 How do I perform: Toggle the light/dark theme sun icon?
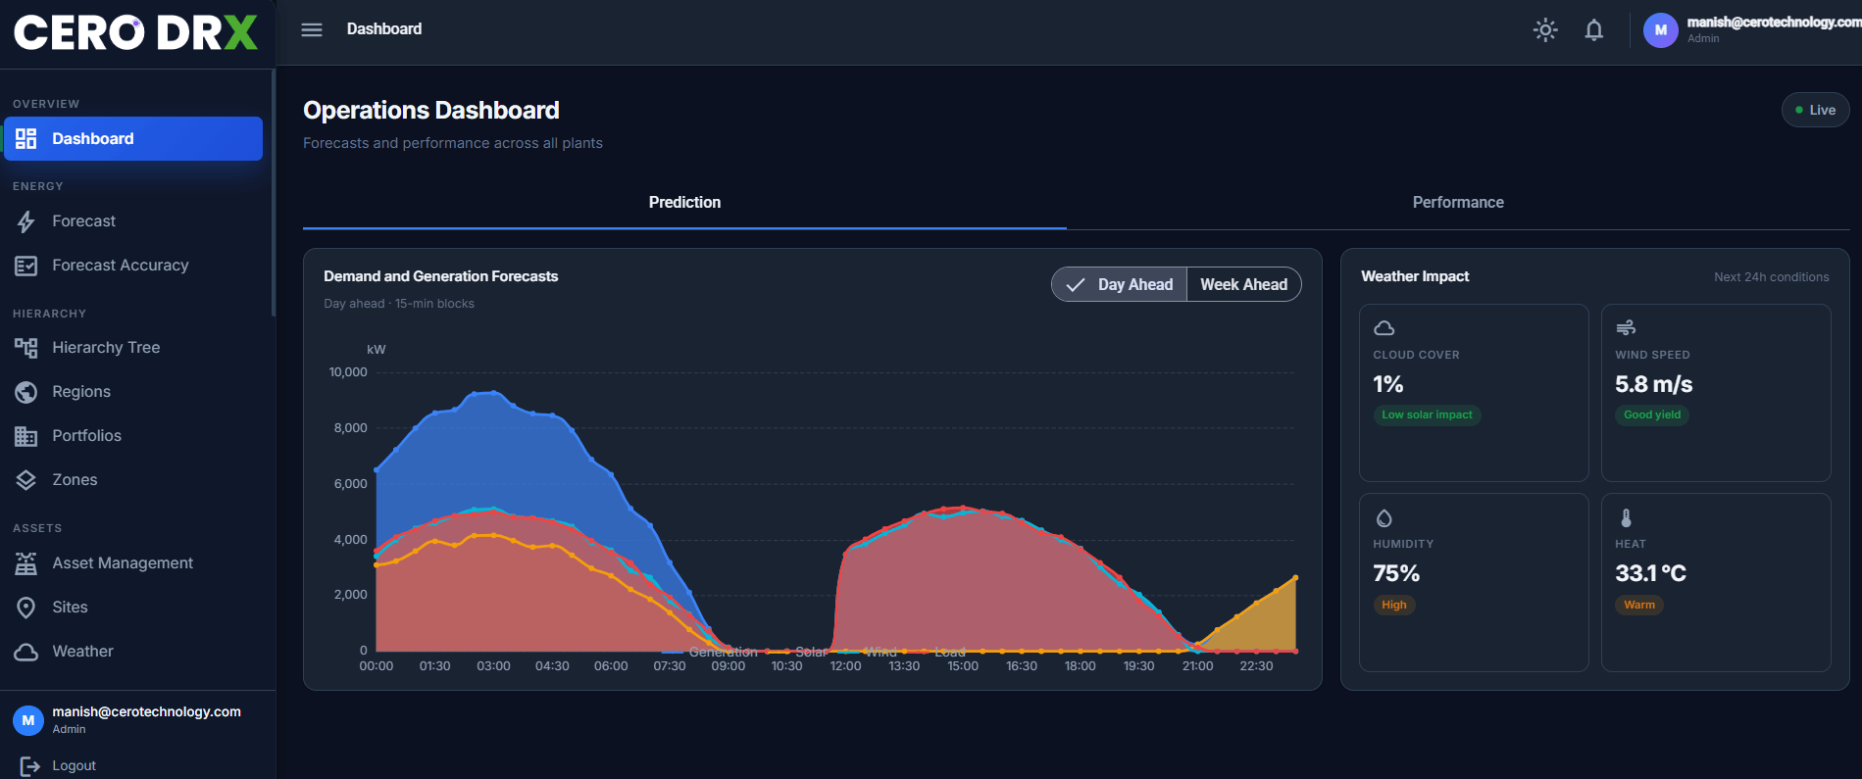[1545, 29]
